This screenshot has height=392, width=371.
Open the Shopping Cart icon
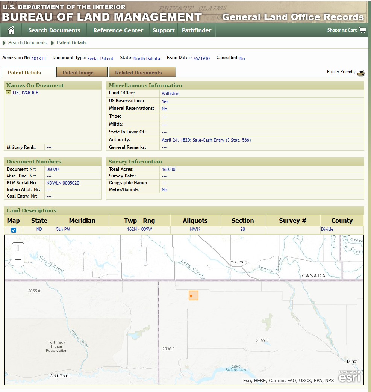click(362, 30)
